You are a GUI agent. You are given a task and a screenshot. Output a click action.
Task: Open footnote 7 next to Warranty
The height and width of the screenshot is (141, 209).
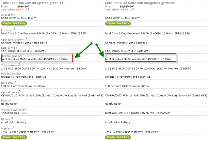click(x=14, y=127)
